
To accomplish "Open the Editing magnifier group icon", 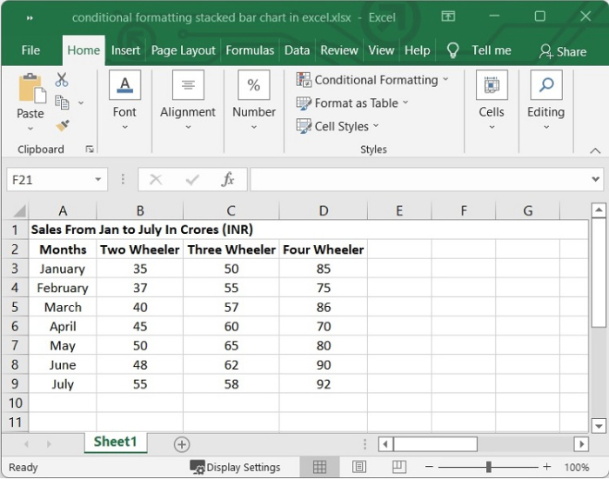I will [545, 85].
